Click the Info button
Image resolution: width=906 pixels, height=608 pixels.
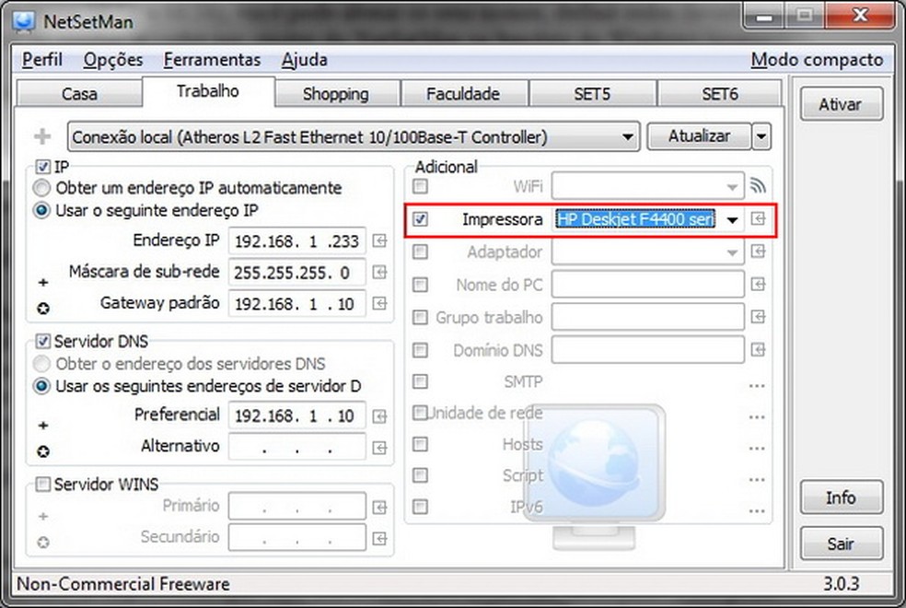coord(842,497)
